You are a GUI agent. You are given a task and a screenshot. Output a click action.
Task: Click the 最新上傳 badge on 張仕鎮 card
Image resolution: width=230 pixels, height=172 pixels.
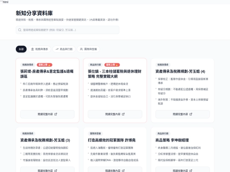coord(112,65)
